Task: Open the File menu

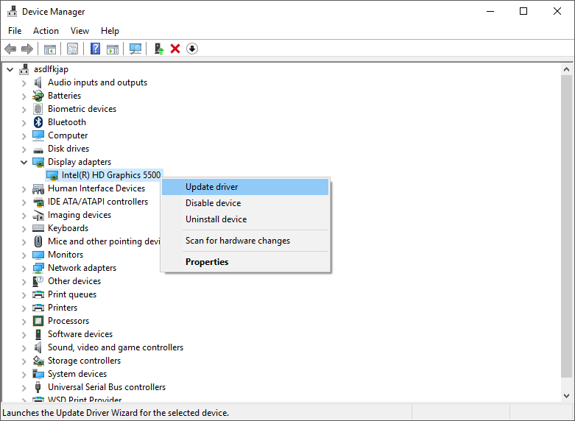Action: coord(15,31)
